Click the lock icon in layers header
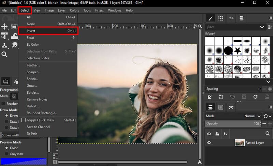Viewport: 273px width, 166px height. [x=217, y=134]
